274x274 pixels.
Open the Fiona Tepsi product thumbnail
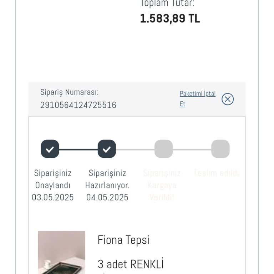[x=62, y=252]
